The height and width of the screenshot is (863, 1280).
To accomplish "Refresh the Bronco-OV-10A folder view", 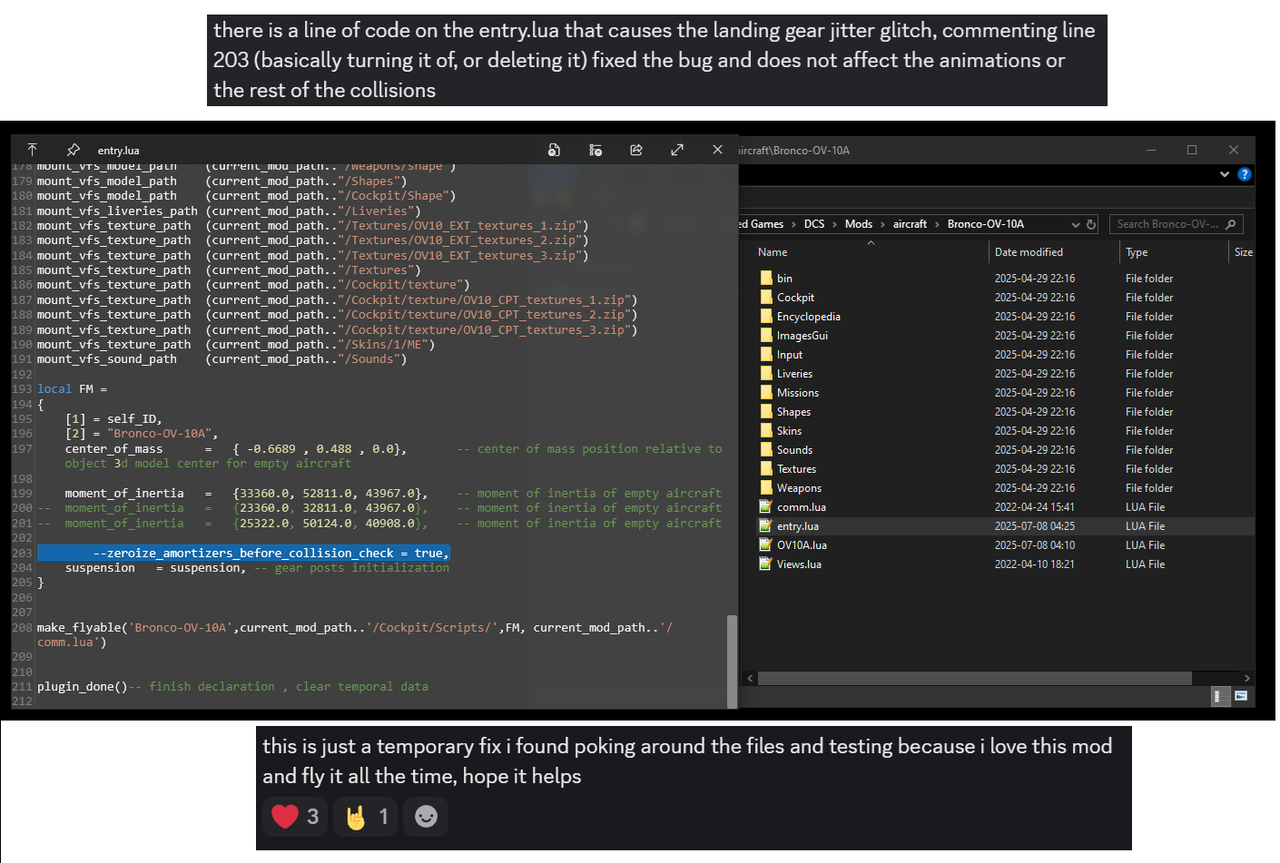I will [1091, 224].
